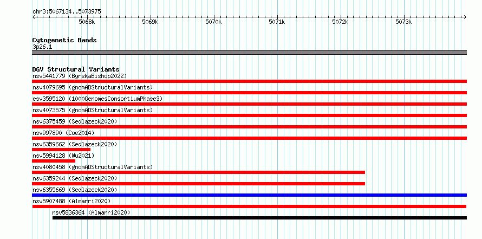The image size is (482, 239).
Task: Click the red bar below esv3595120
Action: coord(249,104)
